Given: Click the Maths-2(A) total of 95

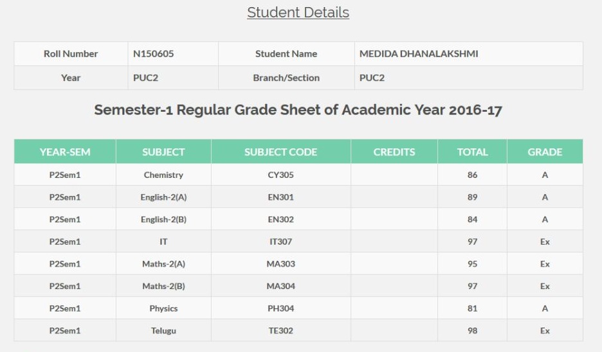Looking at the screenshot, I should (x=472, y=264).
